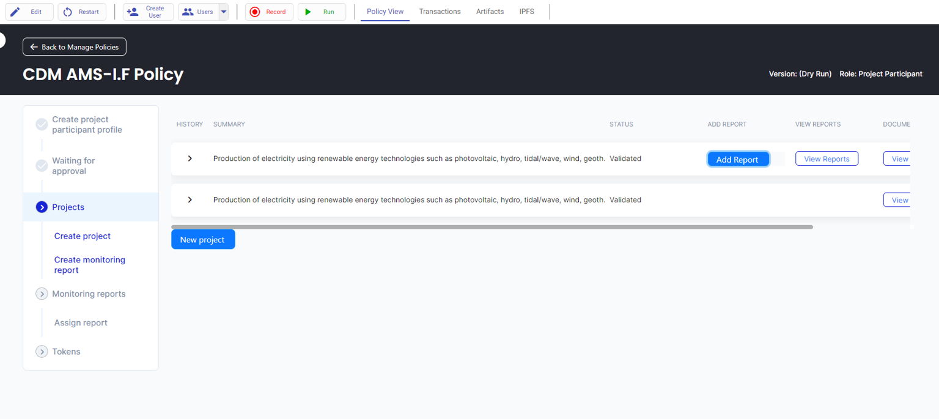This screenshot has height=419, width=939.
Task: Click the Projects step arrow icon
Action: [x=42, y=207]
